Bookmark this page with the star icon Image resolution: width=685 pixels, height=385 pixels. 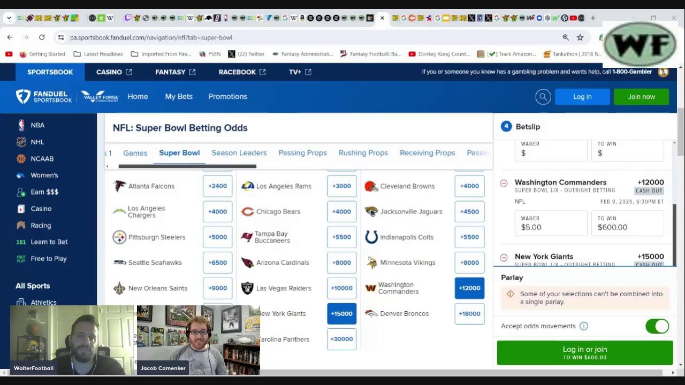tap(580, 37)
